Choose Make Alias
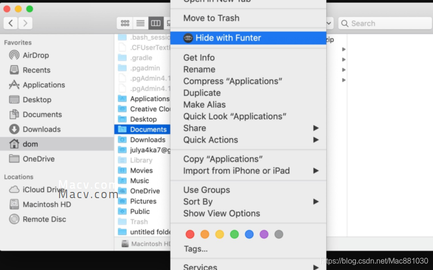 tap(248, 105)
